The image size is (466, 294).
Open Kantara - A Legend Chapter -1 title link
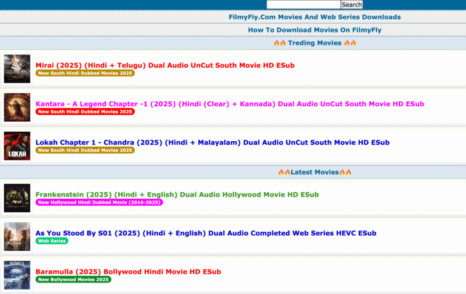229,104
